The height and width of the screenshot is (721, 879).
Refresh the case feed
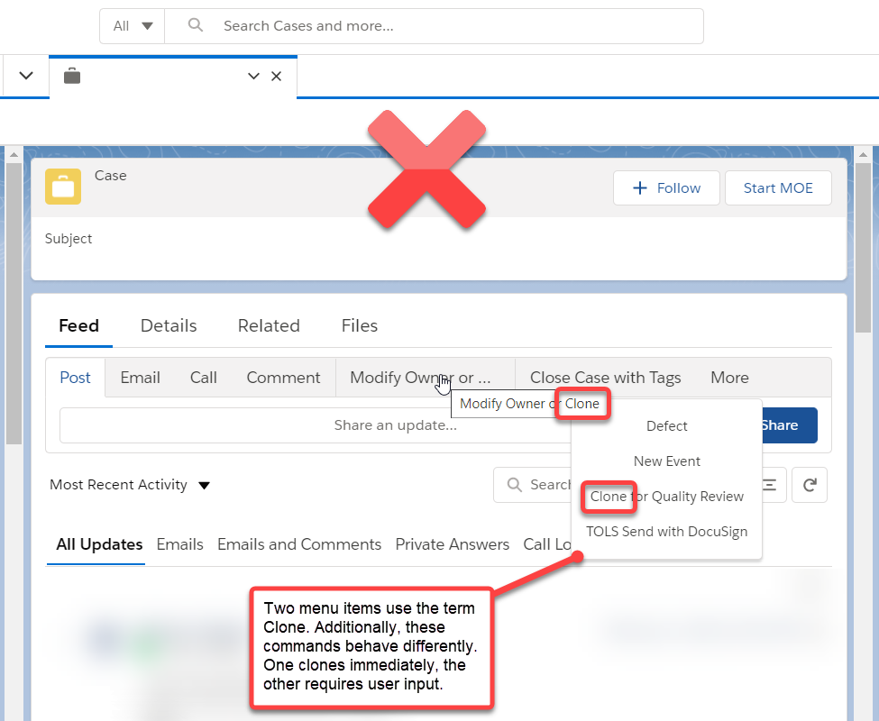pos(809,485)
